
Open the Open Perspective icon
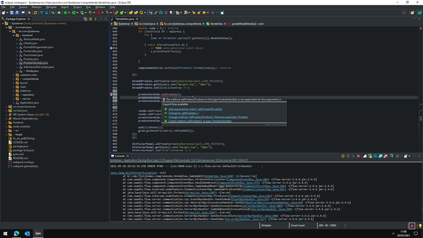tap(412, 13)
